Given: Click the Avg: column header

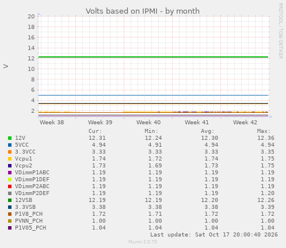Looking at the screenshot, I should click(208, 131).
